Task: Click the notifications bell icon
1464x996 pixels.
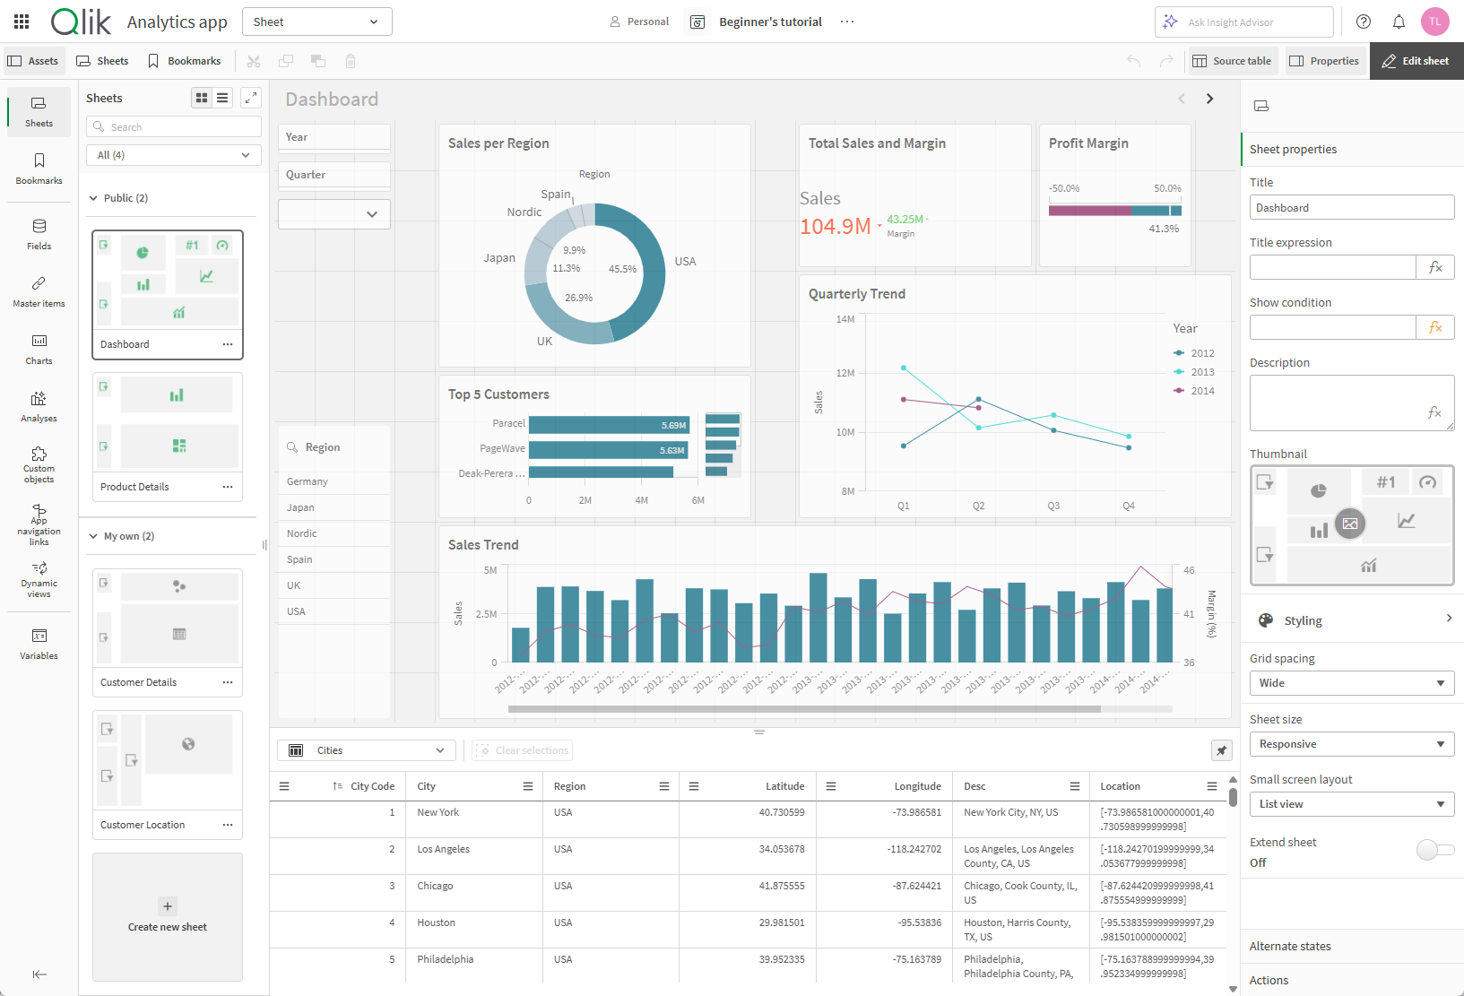Action: [x=1399, y=22]
